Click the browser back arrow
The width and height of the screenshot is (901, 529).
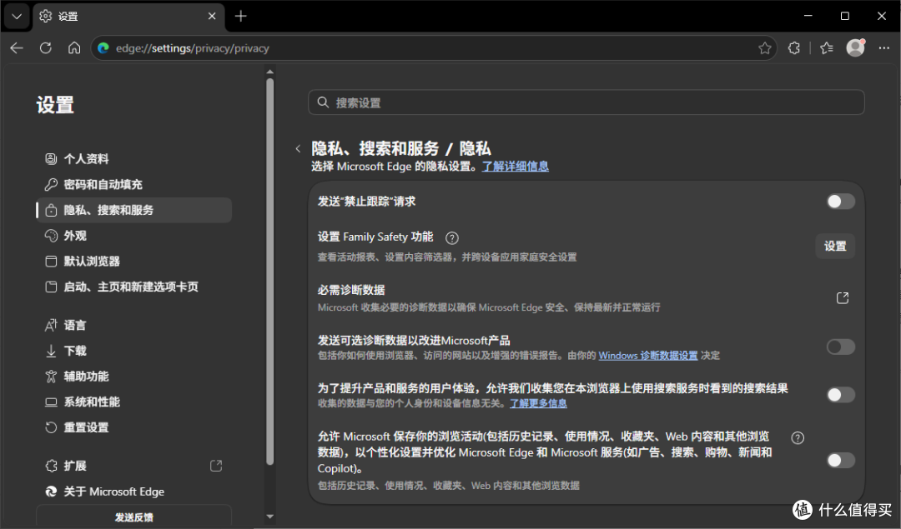pyautogui.click(x=17, y=48)
